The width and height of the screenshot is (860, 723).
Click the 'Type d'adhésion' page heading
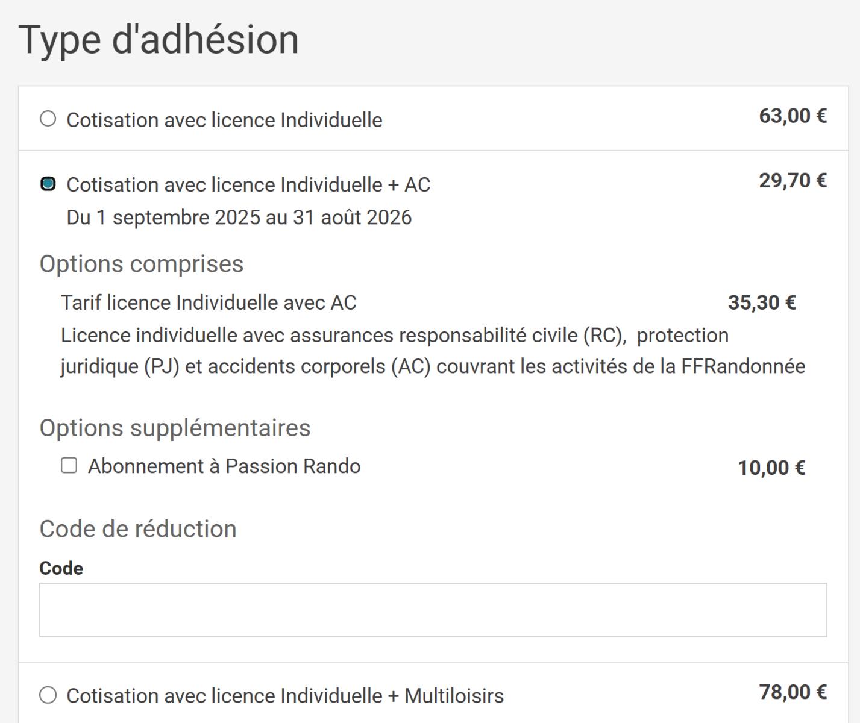(x=159, y=40)
